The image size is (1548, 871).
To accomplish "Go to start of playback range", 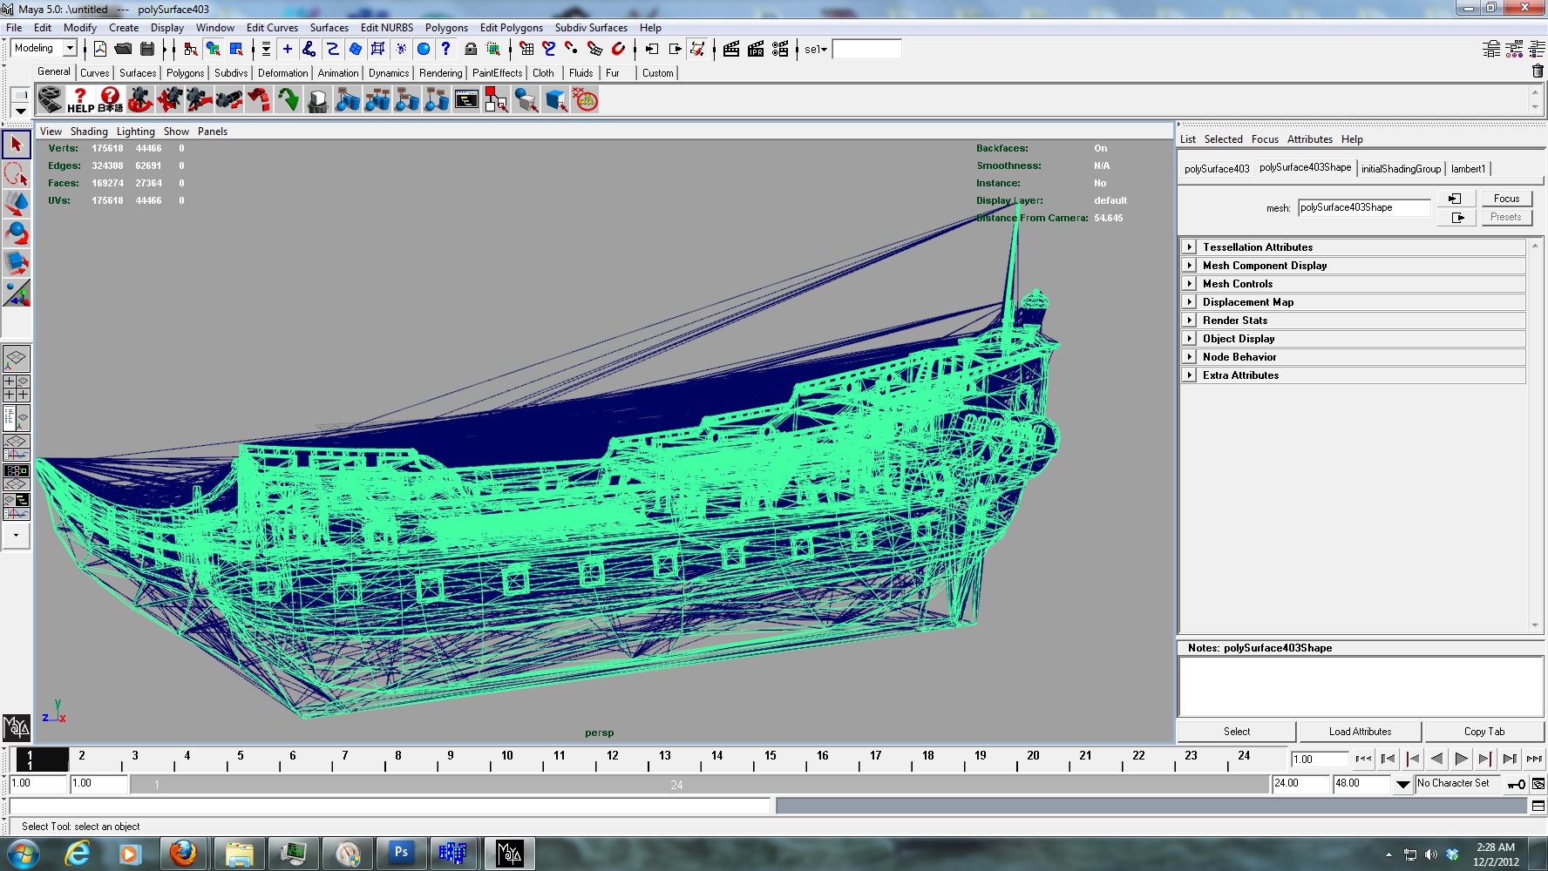I will pyautogui.click(x=1363, y=759).
